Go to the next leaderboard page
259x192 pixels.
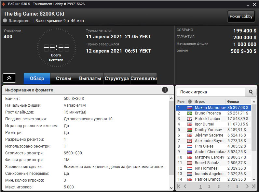(247, 186)
